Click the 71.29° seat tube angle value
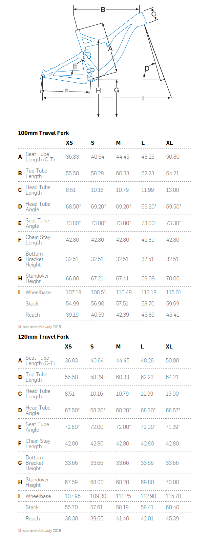 [x=173, y=427]
